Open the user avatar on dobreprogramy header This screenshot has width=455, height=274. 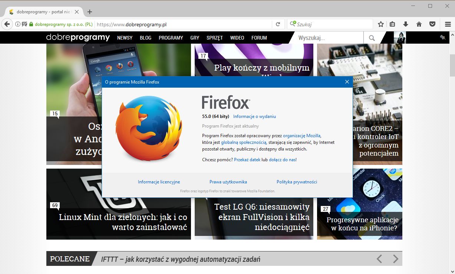[x=400, y=38]
